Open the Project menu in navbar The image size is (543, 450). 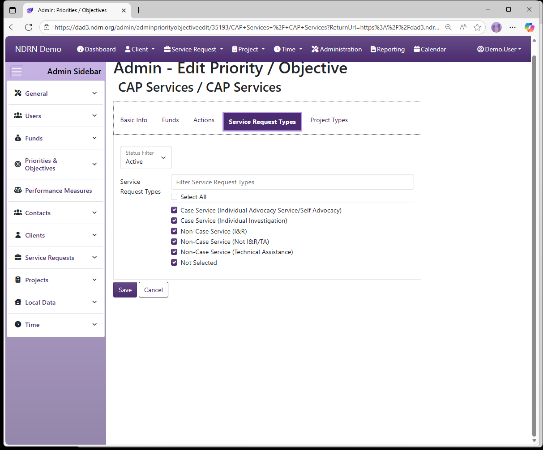[x=248, y=49]
